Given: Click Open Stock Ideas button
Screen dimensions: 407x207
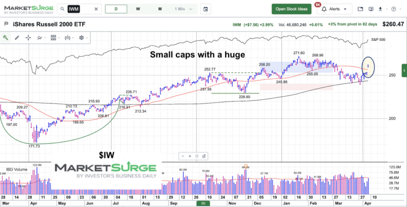Looking at the screenshot, I should click(x=291, y=9).
